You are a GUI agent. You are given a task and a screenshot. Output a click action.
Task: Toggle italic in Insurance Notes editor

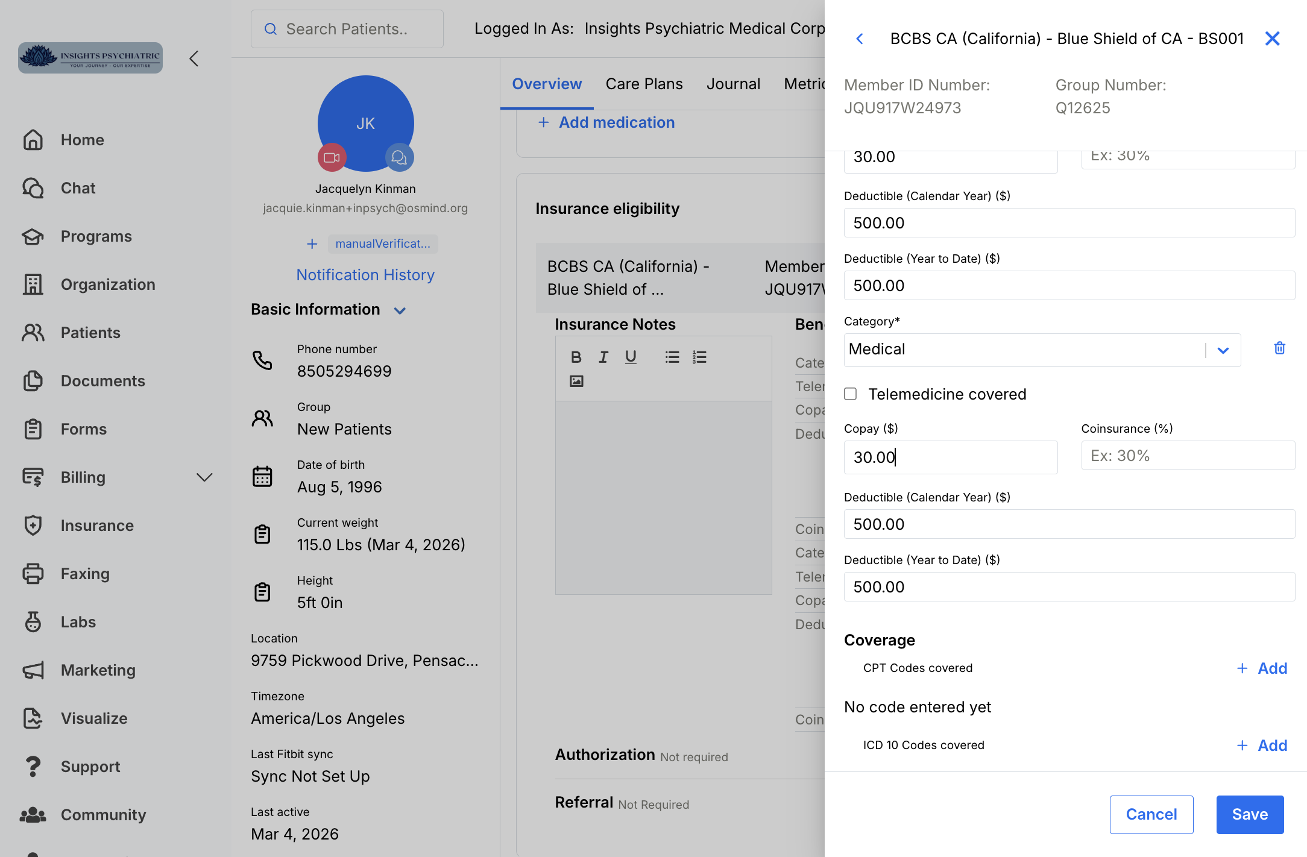click(x=603, y=357)
